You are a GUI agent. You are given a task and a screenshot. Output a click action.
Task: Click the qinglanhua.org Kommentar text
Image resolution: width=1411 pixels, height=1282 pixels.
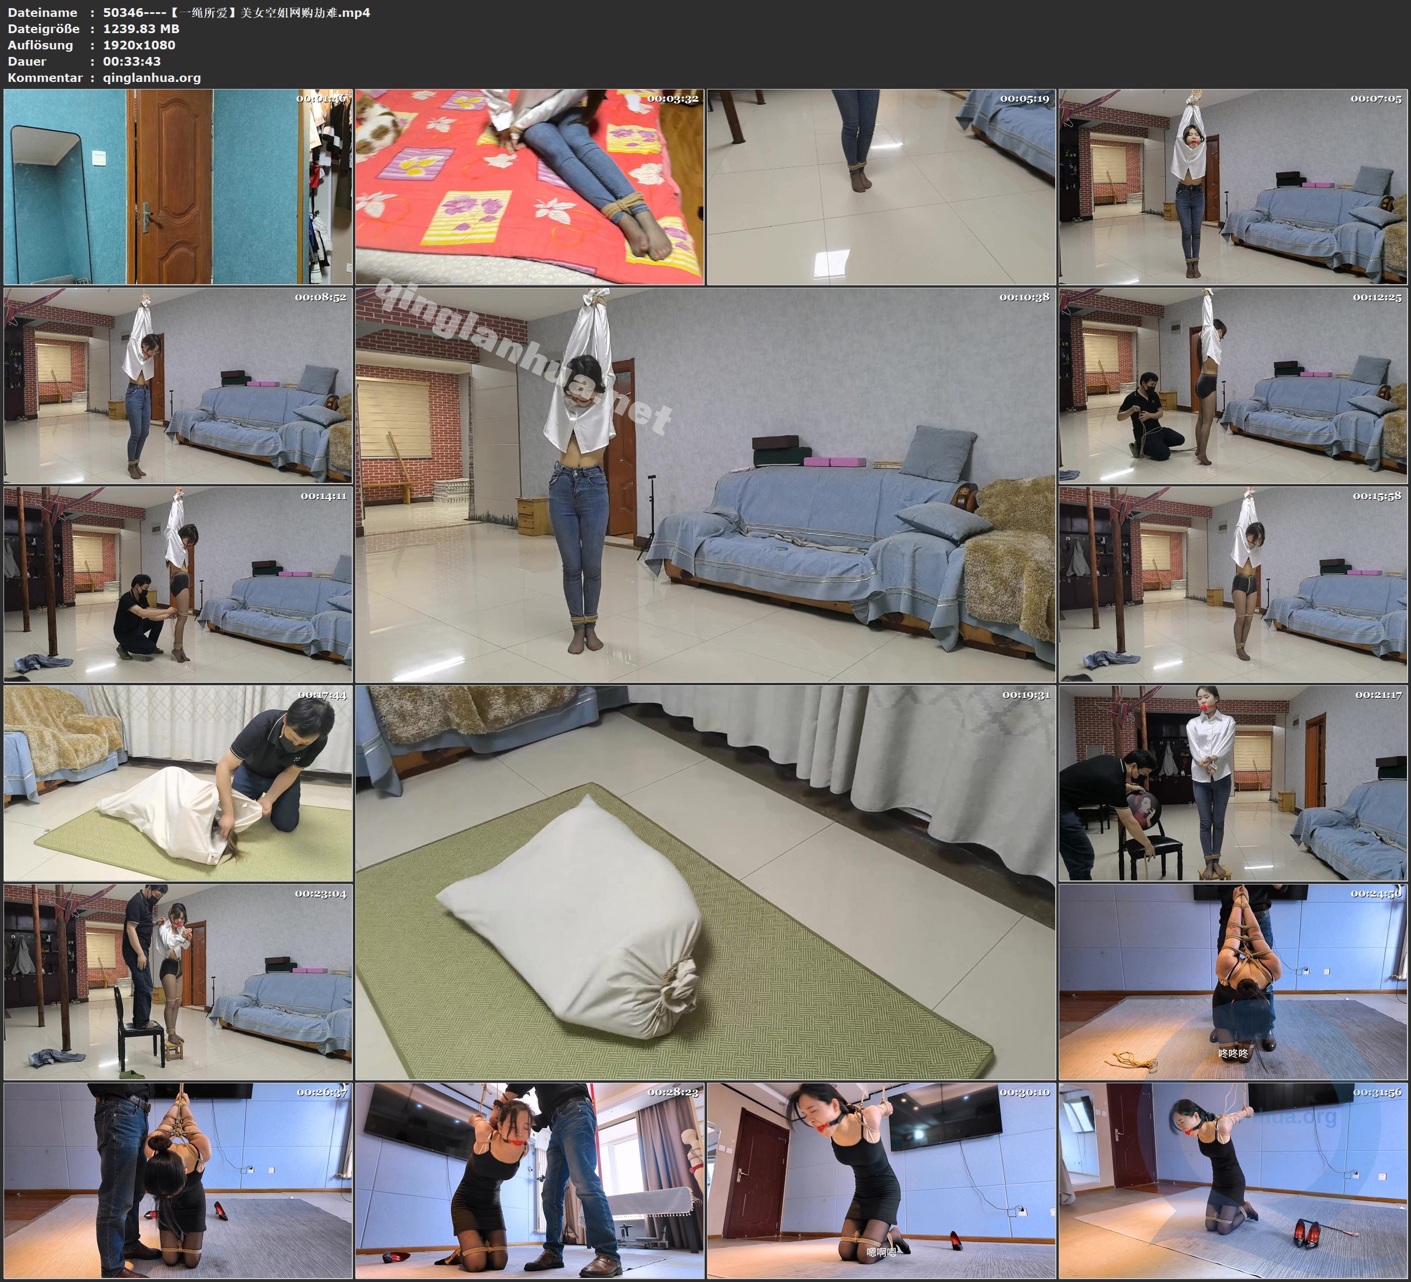point(151,78)
